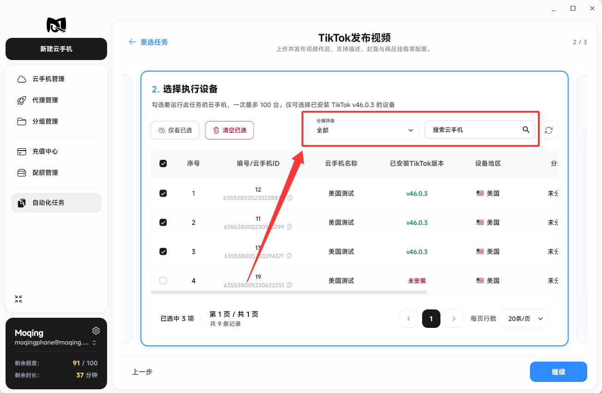Click the 编号/云手机ID column header
602x393 pixels.
[x=258, y=163]
